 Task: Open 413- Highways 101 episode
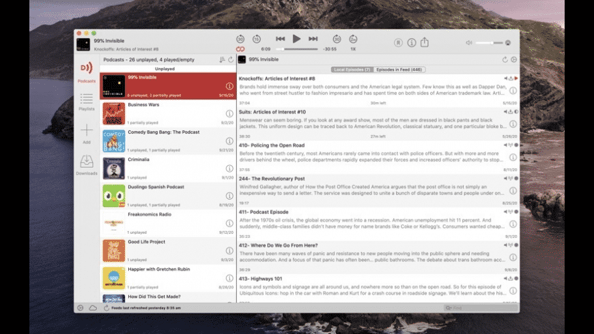[378, 288]
